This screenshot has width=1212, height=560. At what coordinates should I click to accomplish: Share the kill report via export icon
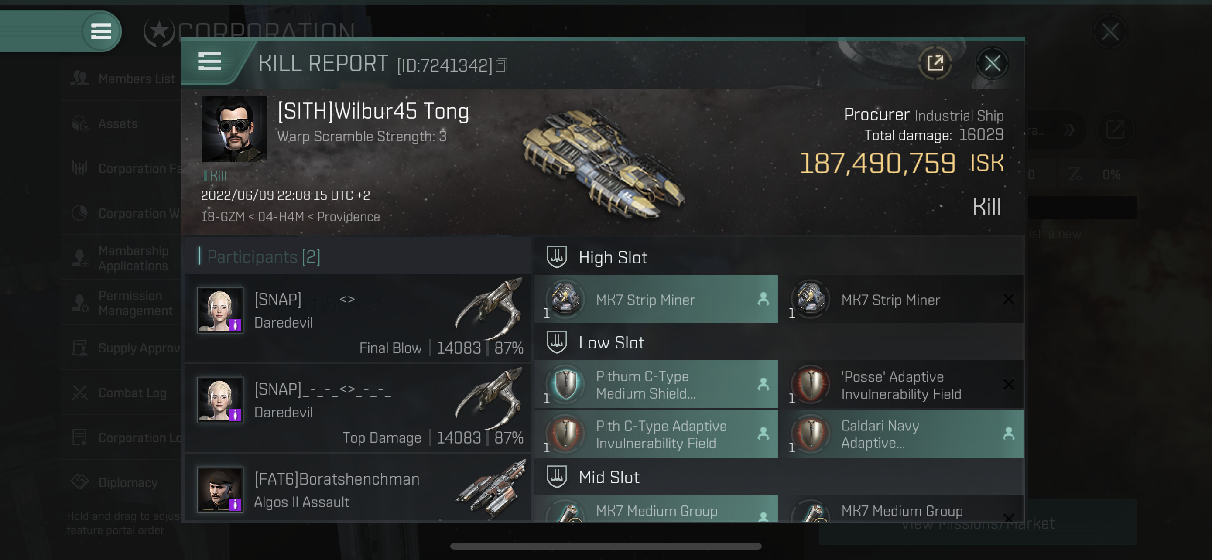click(x=935, y=62)
